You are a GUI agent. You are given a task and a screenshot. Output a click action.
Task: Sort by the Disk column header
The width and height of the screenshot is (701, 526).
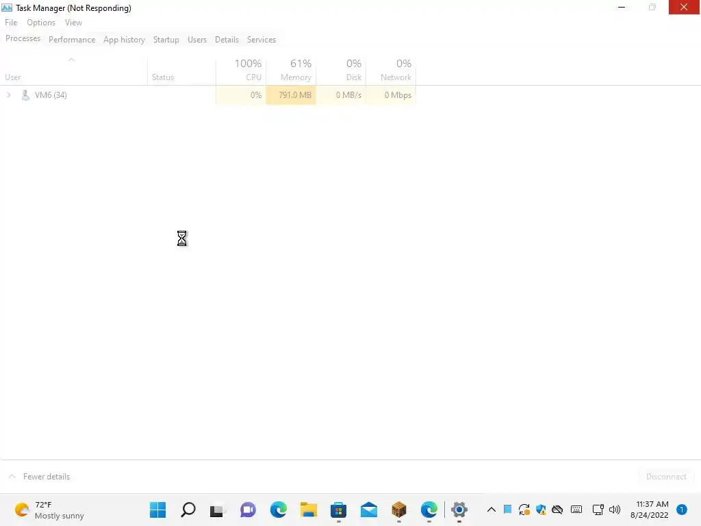tap(341, 71)
